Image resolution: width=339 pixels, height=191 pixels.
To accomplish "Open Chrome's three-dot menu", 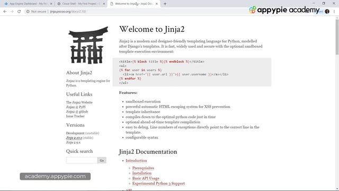I will pyautogui.click(x=334, y=12).
